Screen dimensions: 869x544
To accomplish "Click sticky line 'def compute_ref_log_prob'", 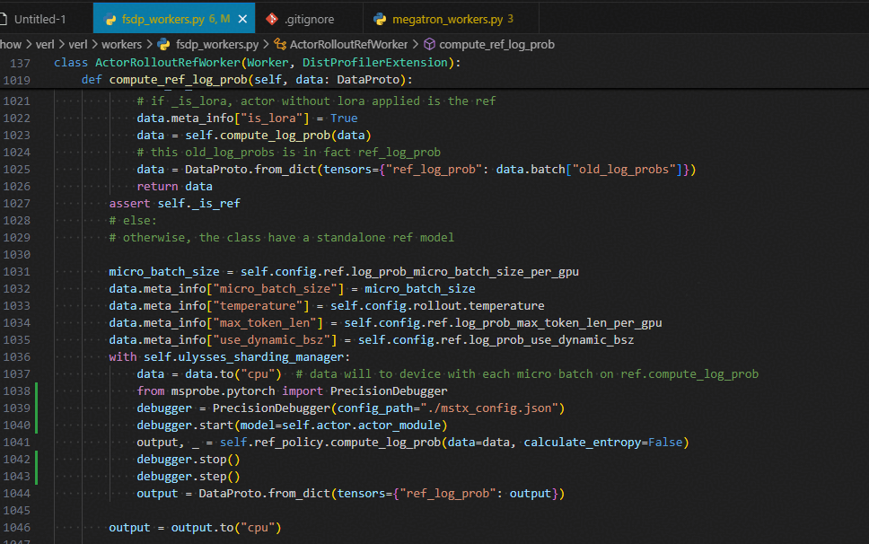I will click(247, 80).
